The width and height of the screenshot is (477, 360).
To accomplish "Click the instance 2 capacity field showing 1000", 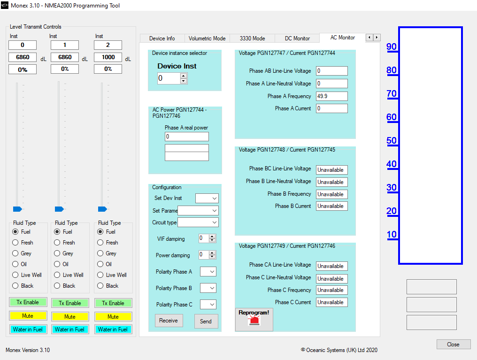I will (x=108, y=57).
